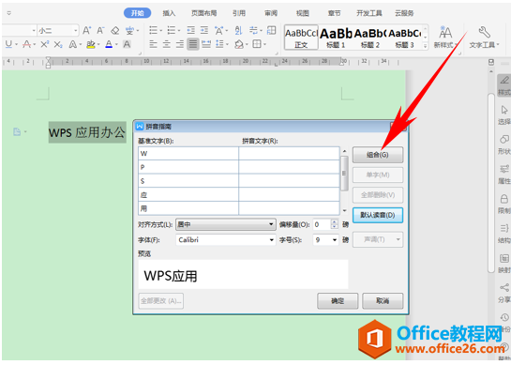Image resolution: width=511 pixels, height=365 pixels.
Task: Click the 组合(G) button
Action: click(x=378, y=155)
